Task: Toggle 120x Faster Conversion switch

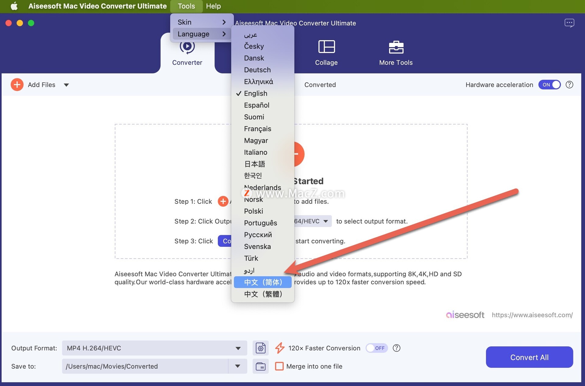Action: tap(377, 348)
